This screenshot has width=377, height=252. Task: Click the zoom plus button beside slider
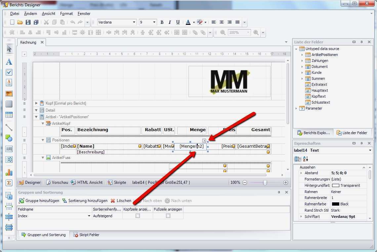[286, 183]
